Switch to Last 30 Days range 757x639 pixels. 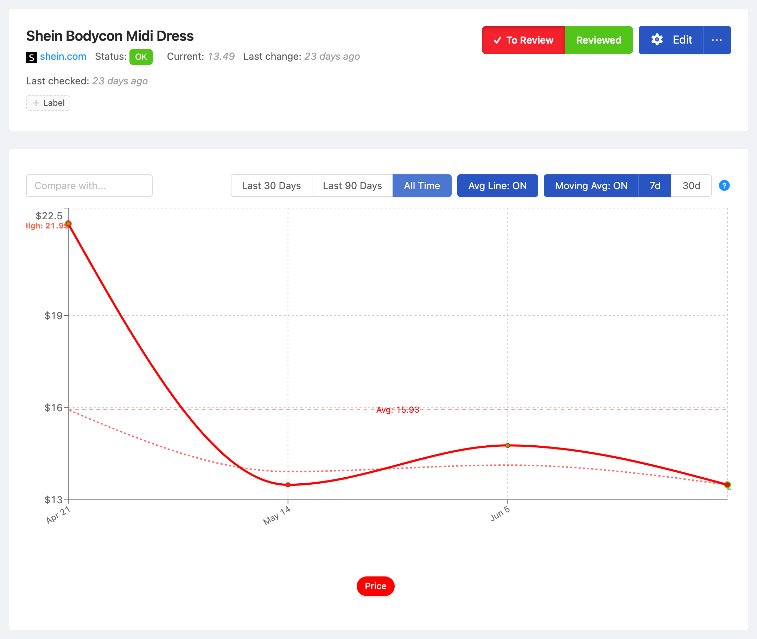(x=271, y=186)
